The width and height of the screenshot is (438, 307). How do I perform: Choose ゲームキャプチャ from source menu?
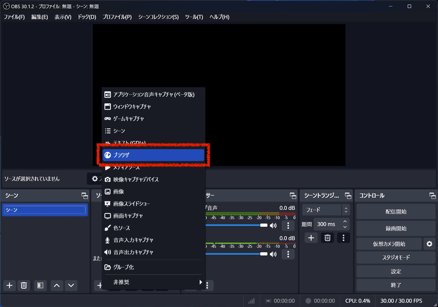(153, 119)
